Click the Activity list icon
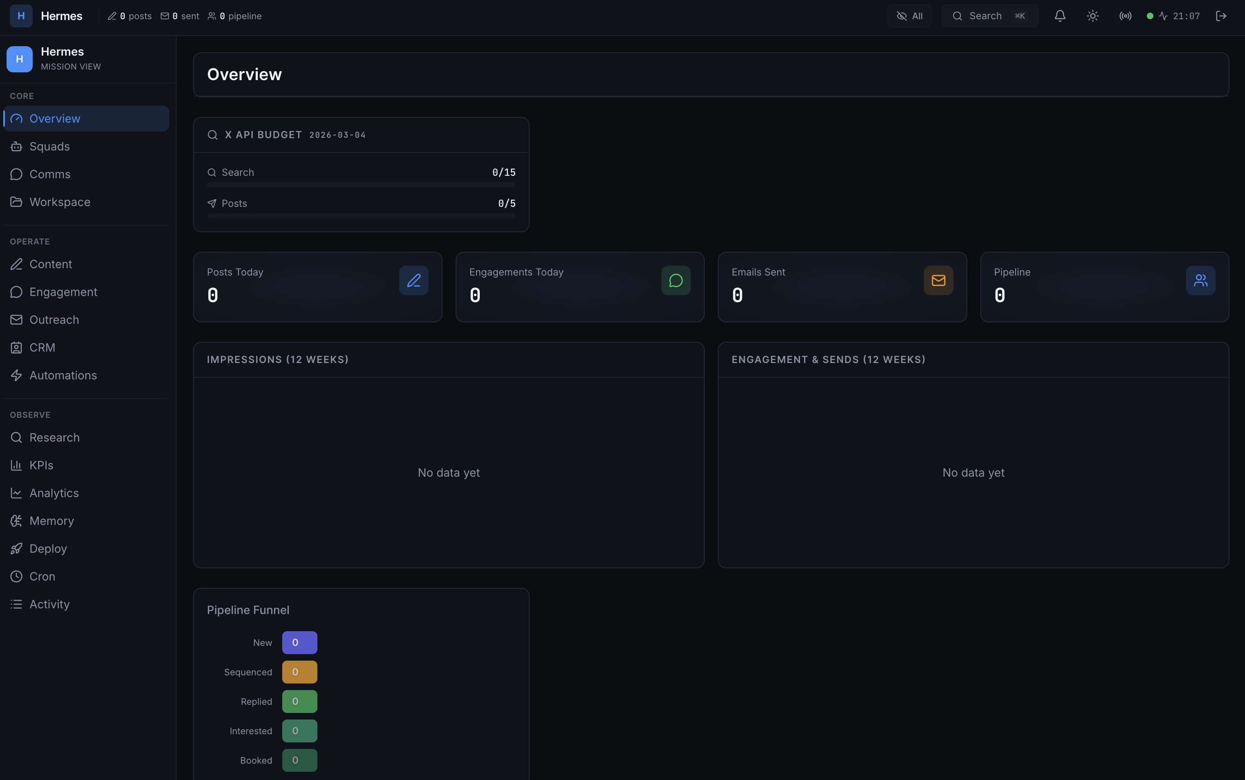Viewport: 1245px width, 780px height. coord(16,605)
